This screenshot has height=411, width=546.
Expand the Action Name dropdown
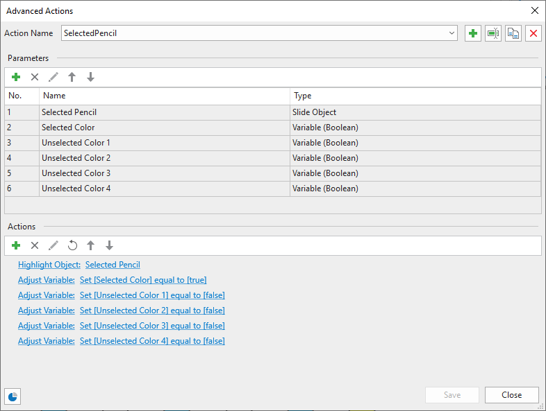pyautogui.click(x=452, y=33)
